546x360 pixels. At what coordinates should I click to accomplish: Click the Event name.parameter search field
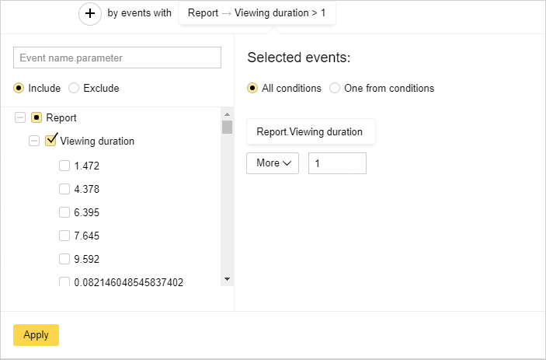(117, 58)
